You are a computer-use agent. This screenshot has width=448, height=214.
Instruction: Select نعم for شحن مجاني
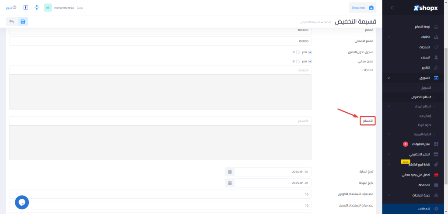coord(310,62)
